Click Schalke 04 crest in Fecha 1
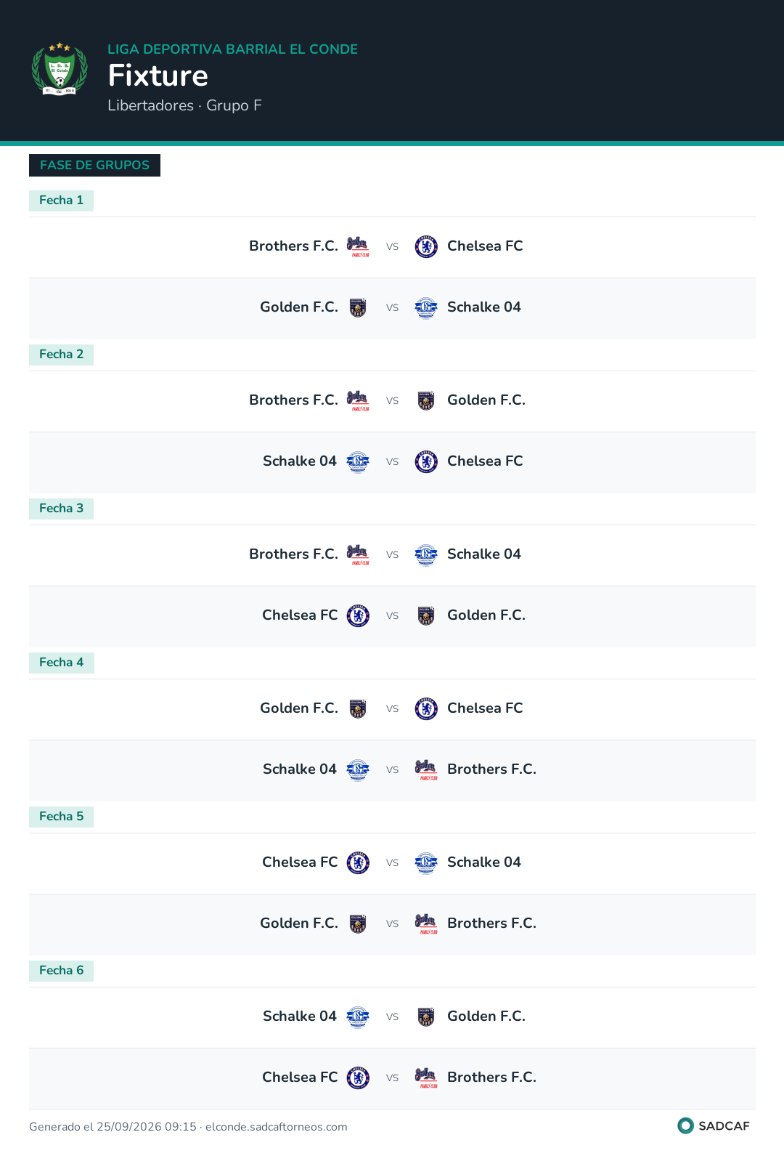The width and height of the screenshot is (784, 1164). (426, 308)
